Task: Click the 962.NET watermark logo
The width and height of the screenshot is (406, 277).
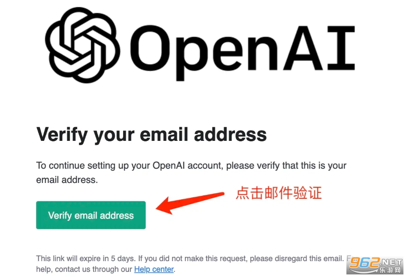Action: (x=376, y=265)
